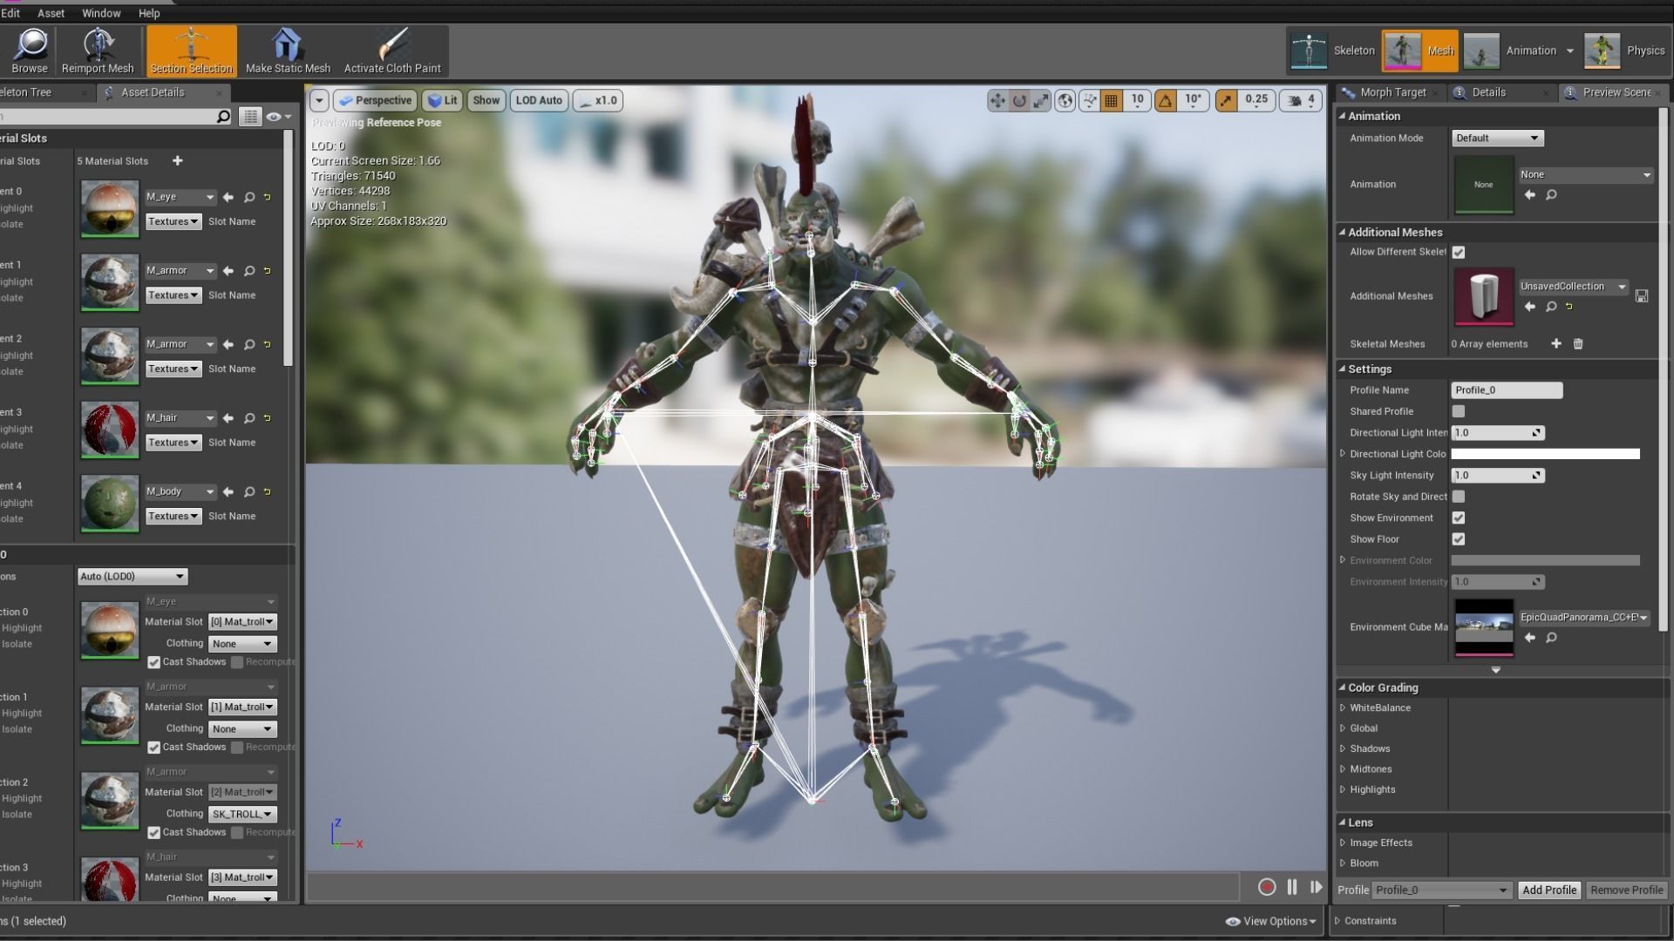Select the scale gizmo mode

pyautogui.click(x=1041, y=100)
